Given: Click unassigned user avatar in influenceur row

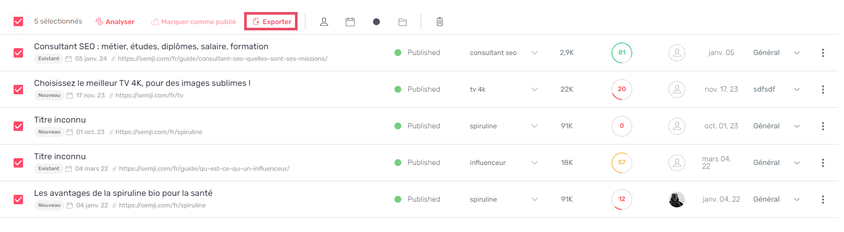Looking at the screenshot, I should (x=677, y=163).
